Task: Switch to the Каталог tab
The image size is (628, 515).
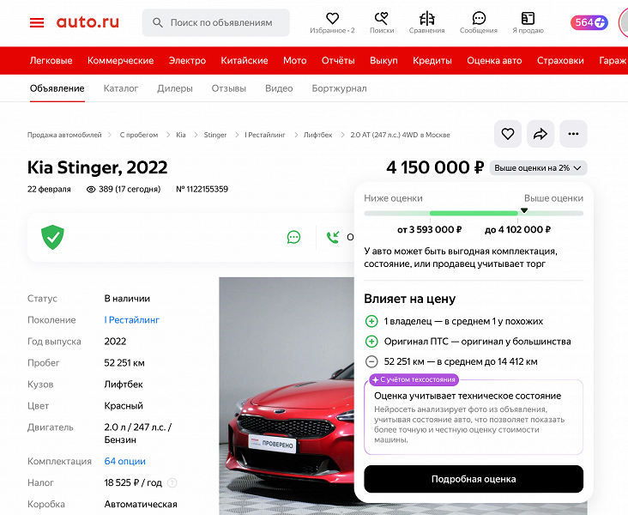Action: pyautogui.click(x=121, y=88)
